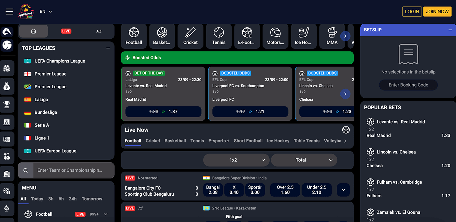
Task: Open the trophy icon in left sidebar
Action: click(7, 105)
